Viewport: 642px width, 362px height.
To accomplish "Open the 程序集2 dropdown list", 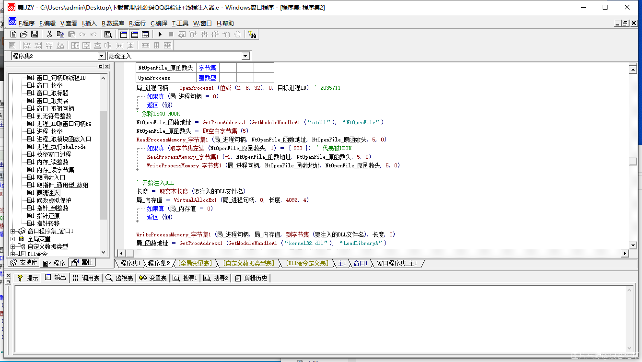I will point(101,56).
